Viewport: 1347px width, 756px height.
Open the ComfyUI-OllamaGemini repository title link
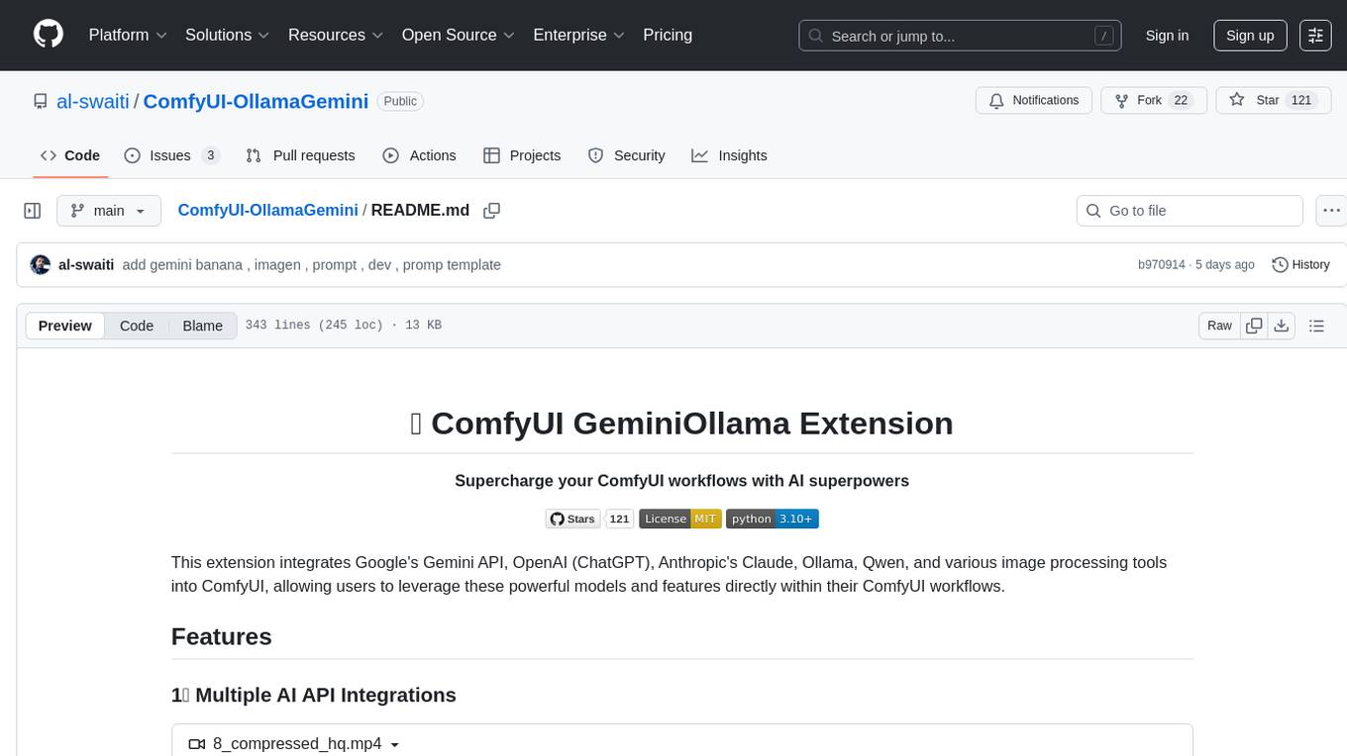tap(256, 101)
